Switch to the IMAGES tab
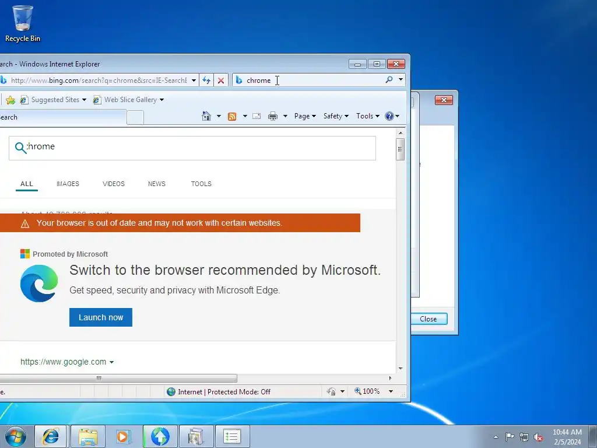597x448 pixels. coord(68,184)
